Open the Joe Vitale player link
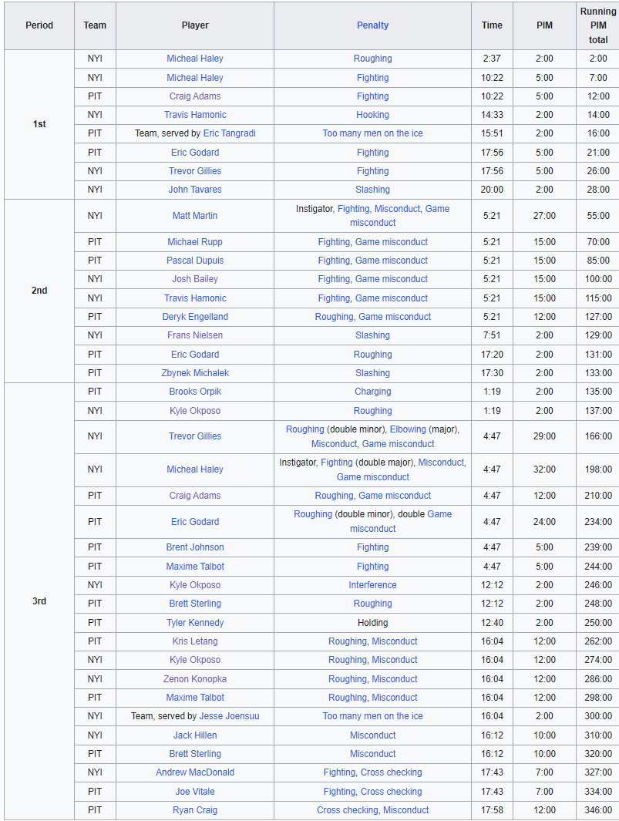The width and height of the screenshot is (619, 821). (195, 792)
